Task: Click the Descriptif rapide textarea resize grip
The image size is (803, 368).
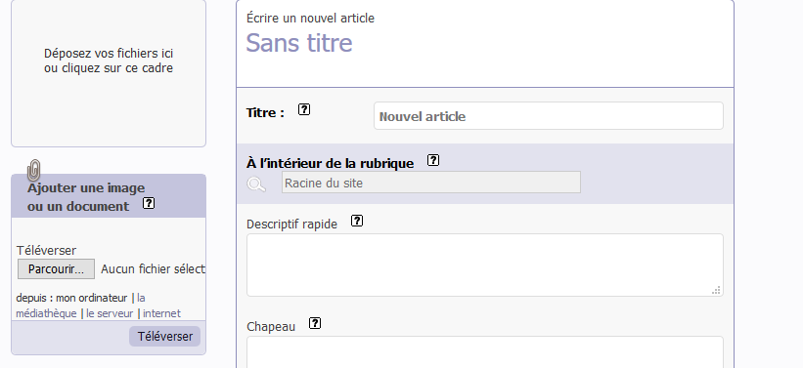Action: (717, 290)
